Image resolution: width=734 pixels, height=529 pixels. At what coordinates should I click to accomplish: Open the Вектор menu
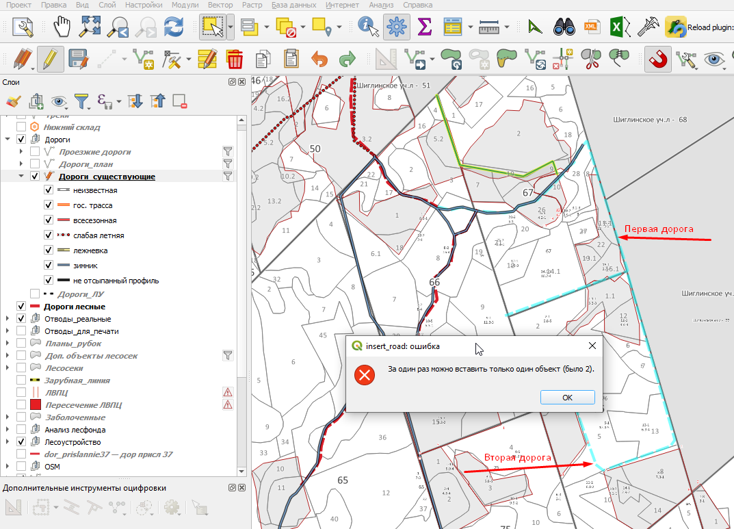point(220,5)
